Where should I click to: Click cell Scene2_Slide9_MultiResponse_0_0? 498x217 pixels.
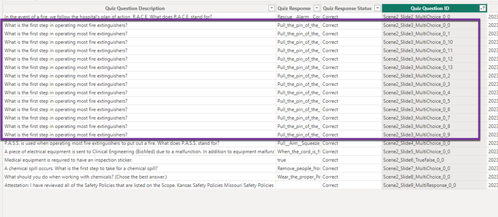434,185
